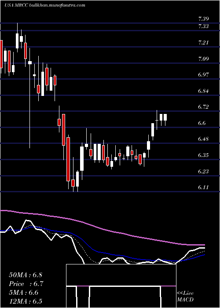The height and width of the screenshot is (308, 220).
Task: Click the 6.97 price level label
Action: [203, 75]
